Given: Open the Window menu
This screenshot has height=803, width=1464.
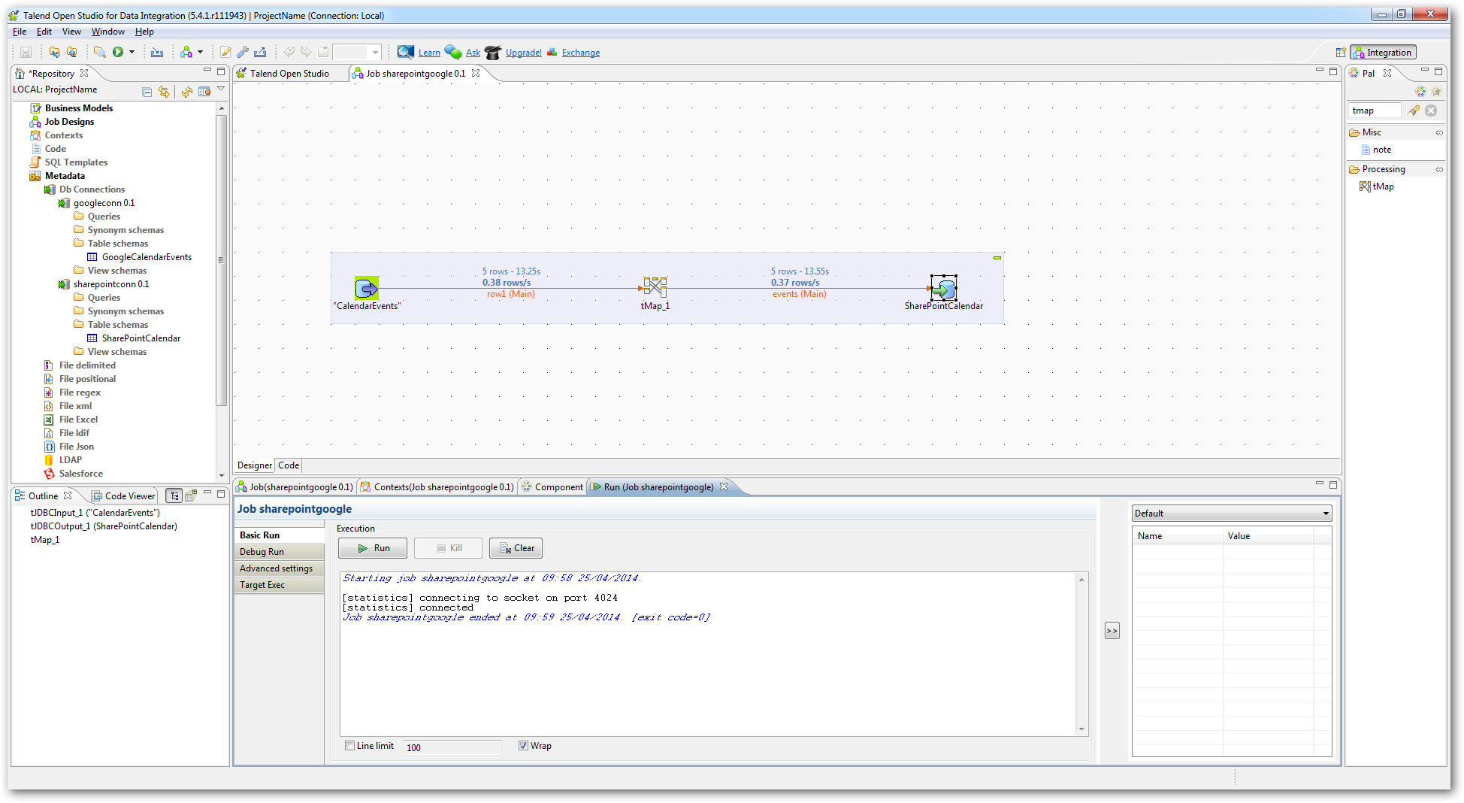Looking at the screenshot, I should 107,32.
